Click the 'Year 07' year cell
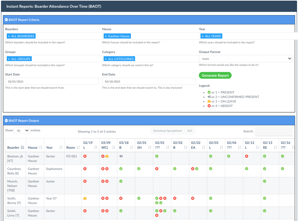Image resolution: width=298 pixels, height=221 pixels. tap(54, 200)
